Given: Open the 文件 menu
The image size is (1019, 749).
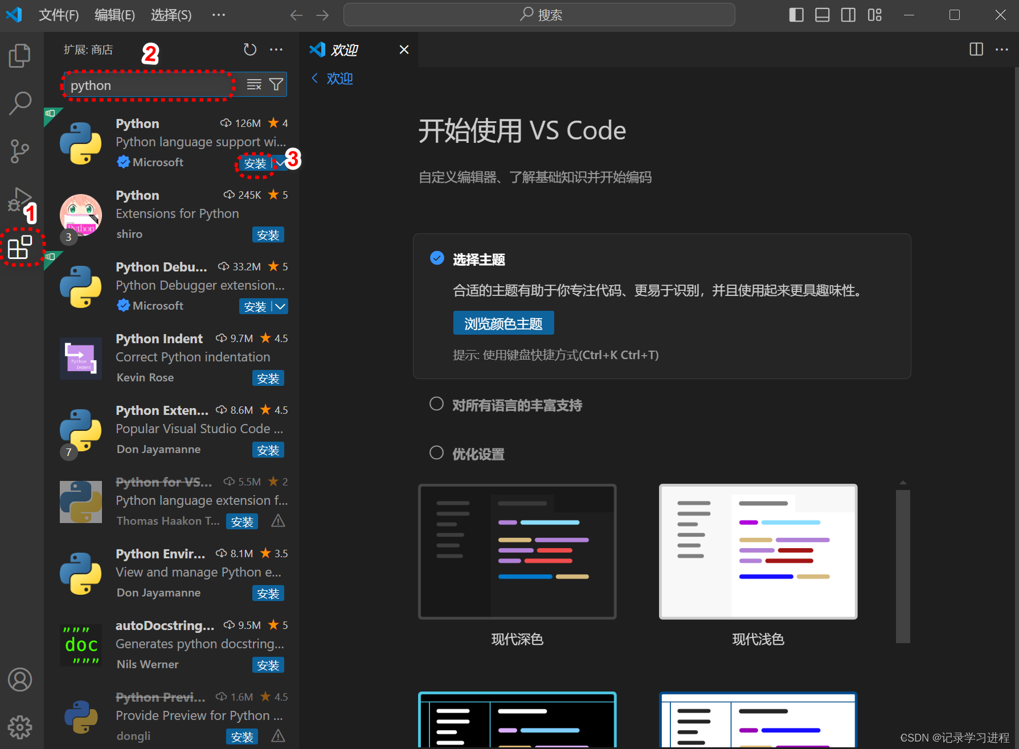Looking at the screenshot, I should tap(58, 15).
